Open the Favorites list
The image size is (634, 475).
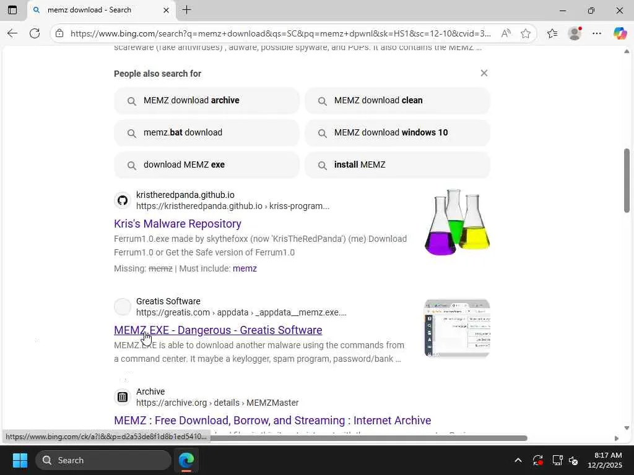click(x=552, y=33)
